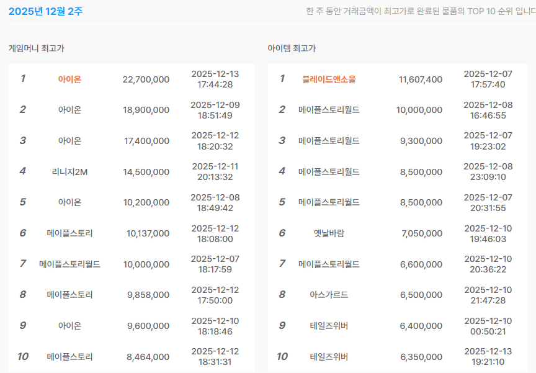Click 리니지2M in game money list
Screen dimensions: 536x373
69,172
